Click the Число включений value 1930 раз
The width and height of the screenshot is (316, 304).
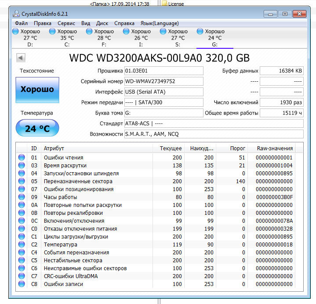(x=282, y=102)
